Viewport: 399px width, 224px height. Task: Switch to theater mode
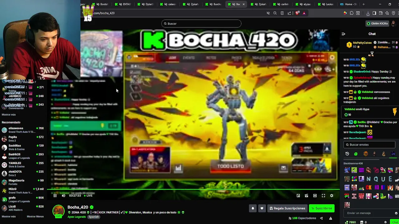click(315, 196)
